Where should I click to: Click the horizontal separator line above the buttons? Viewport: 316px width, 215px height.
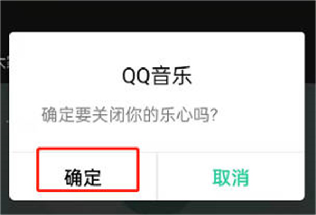(x=157, y=152)
